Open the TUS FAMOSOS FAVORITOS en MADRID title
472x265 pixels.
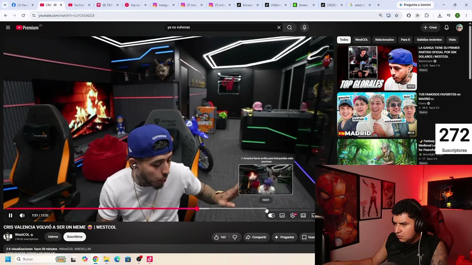pos(440,96)
